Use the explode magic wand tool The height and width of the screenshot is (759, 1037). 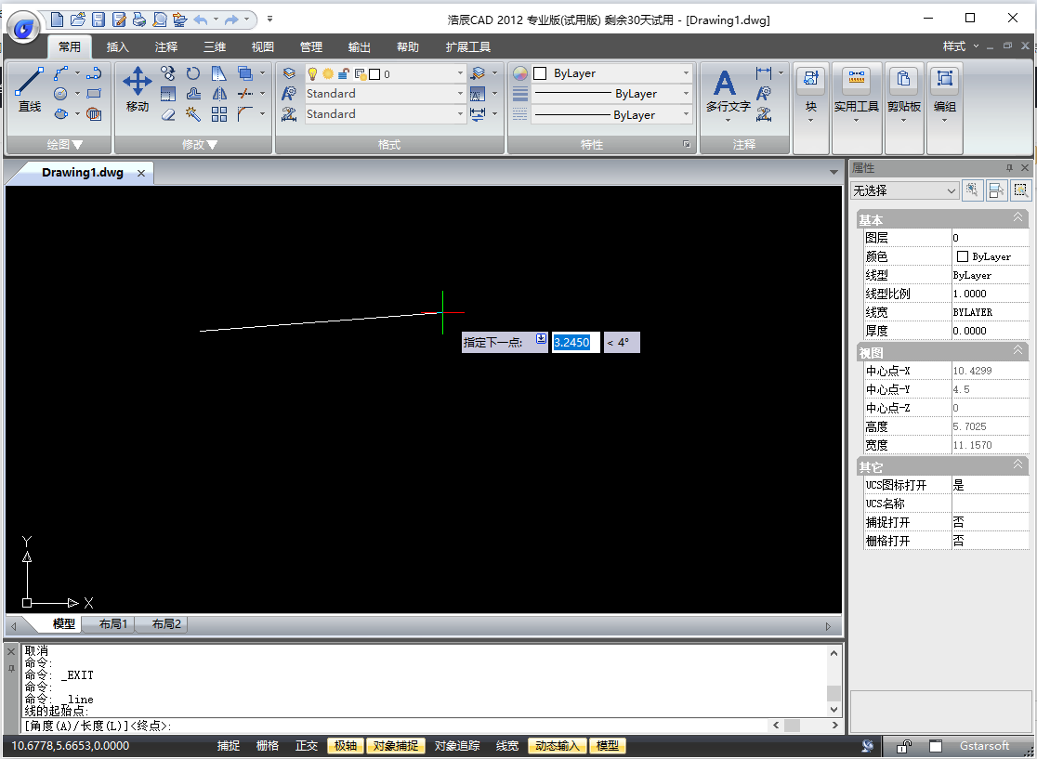(193, 114)
